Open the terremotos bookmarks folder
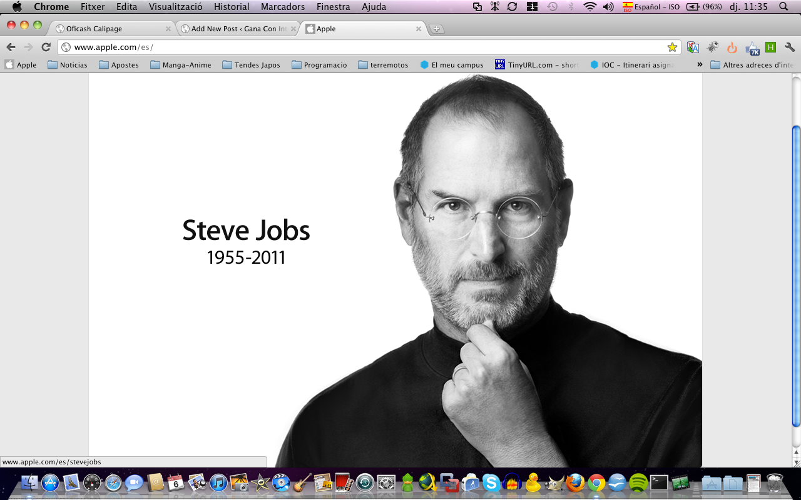801x500 pixels. tap(383, 65)
